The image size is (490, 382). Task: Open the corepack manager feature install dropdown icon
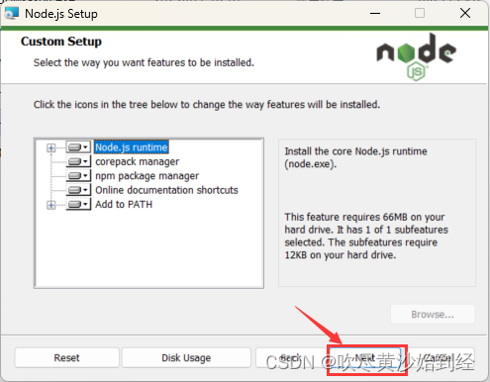(78, 161)
